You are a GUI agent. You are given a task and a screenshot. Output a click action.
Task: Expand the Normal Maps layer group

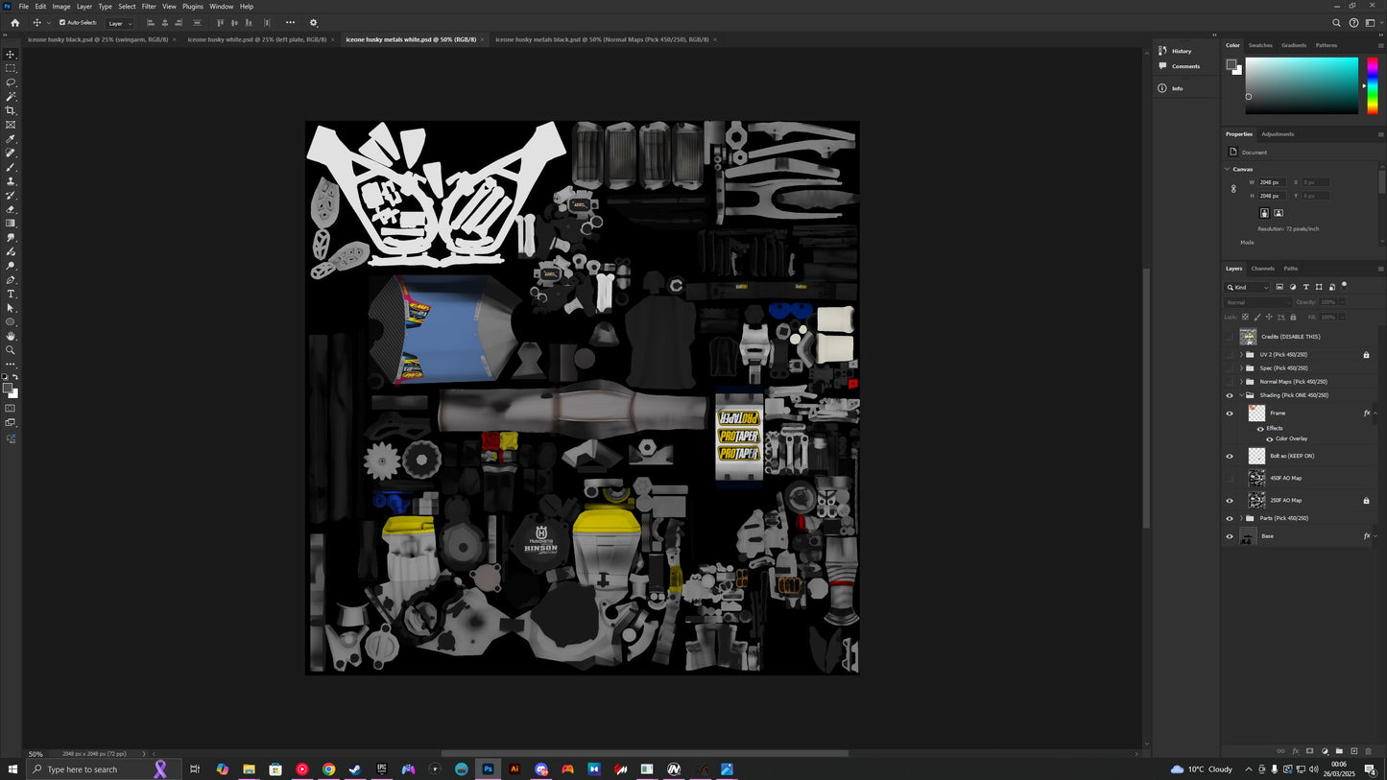pyautogui.click(x=1241, y=382)
